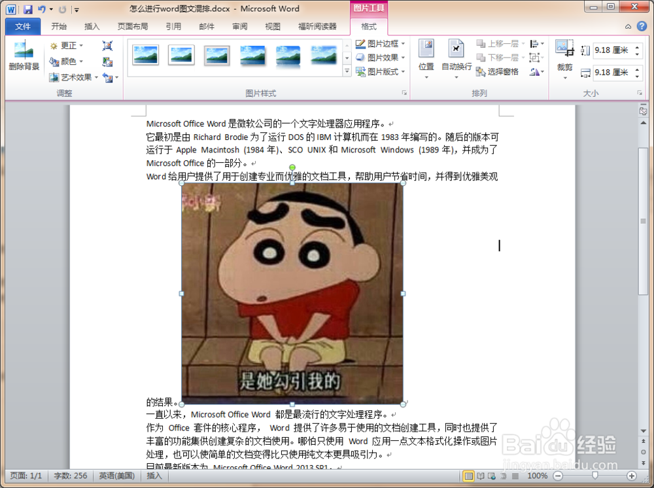Click Remove Background (删除背景) button
The image size is (654, 488).
point(24,56)
